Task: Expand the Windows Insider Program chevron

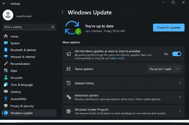Action: pyautogui.click(x=180, y=111)
